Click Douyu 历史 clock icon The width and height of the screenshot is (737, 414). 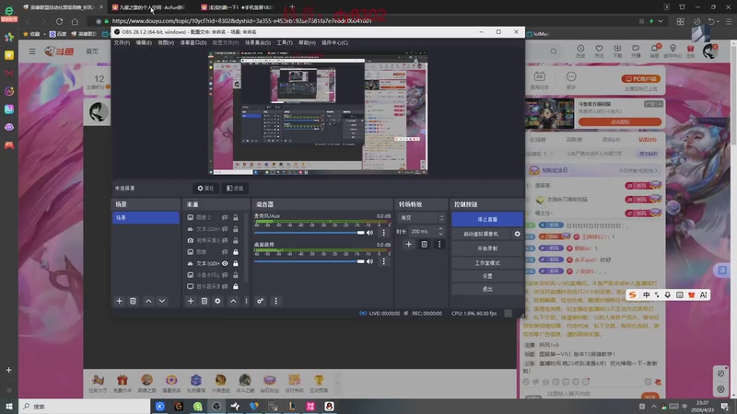[580, 52]
